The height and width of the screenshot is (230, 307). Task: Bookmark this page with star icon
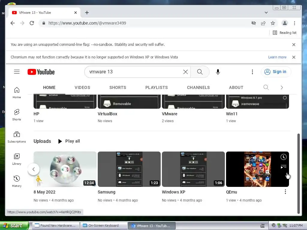[273, 23]
